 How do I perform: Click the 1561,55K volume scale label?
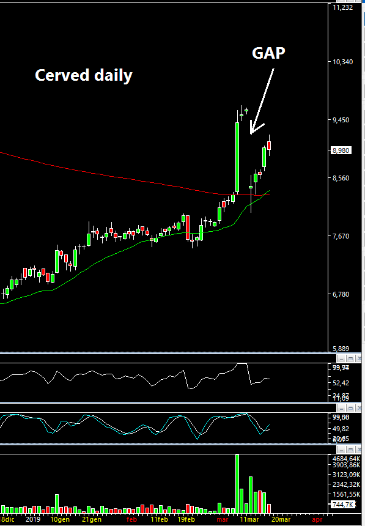click(347, 494)
